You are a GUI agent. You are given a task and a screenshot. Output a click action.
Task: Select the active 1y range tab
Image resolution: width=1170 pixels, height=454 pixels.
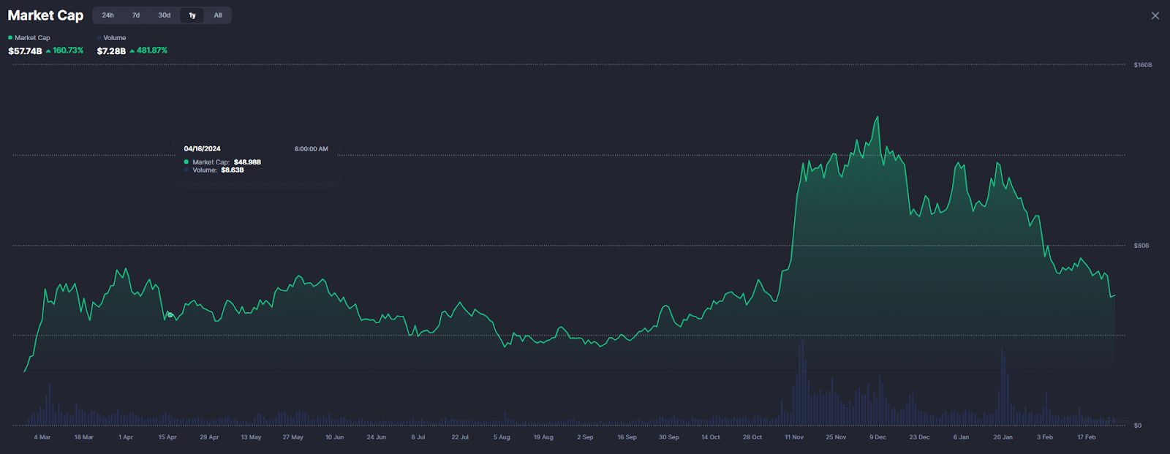pos(192,15)
